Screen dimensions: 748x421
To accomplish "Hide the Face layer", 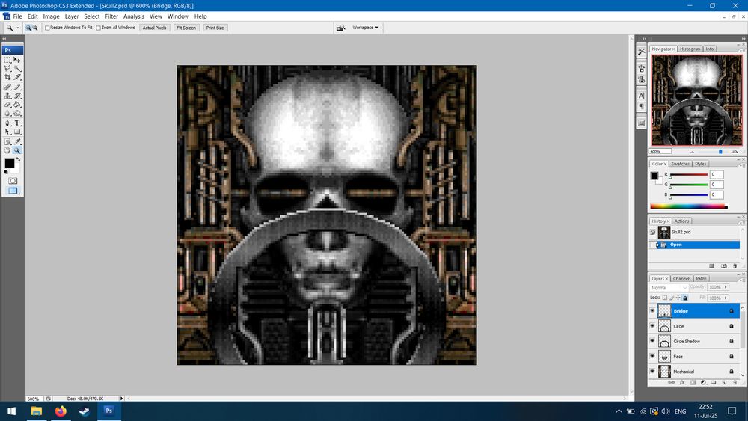I will 652,356.
